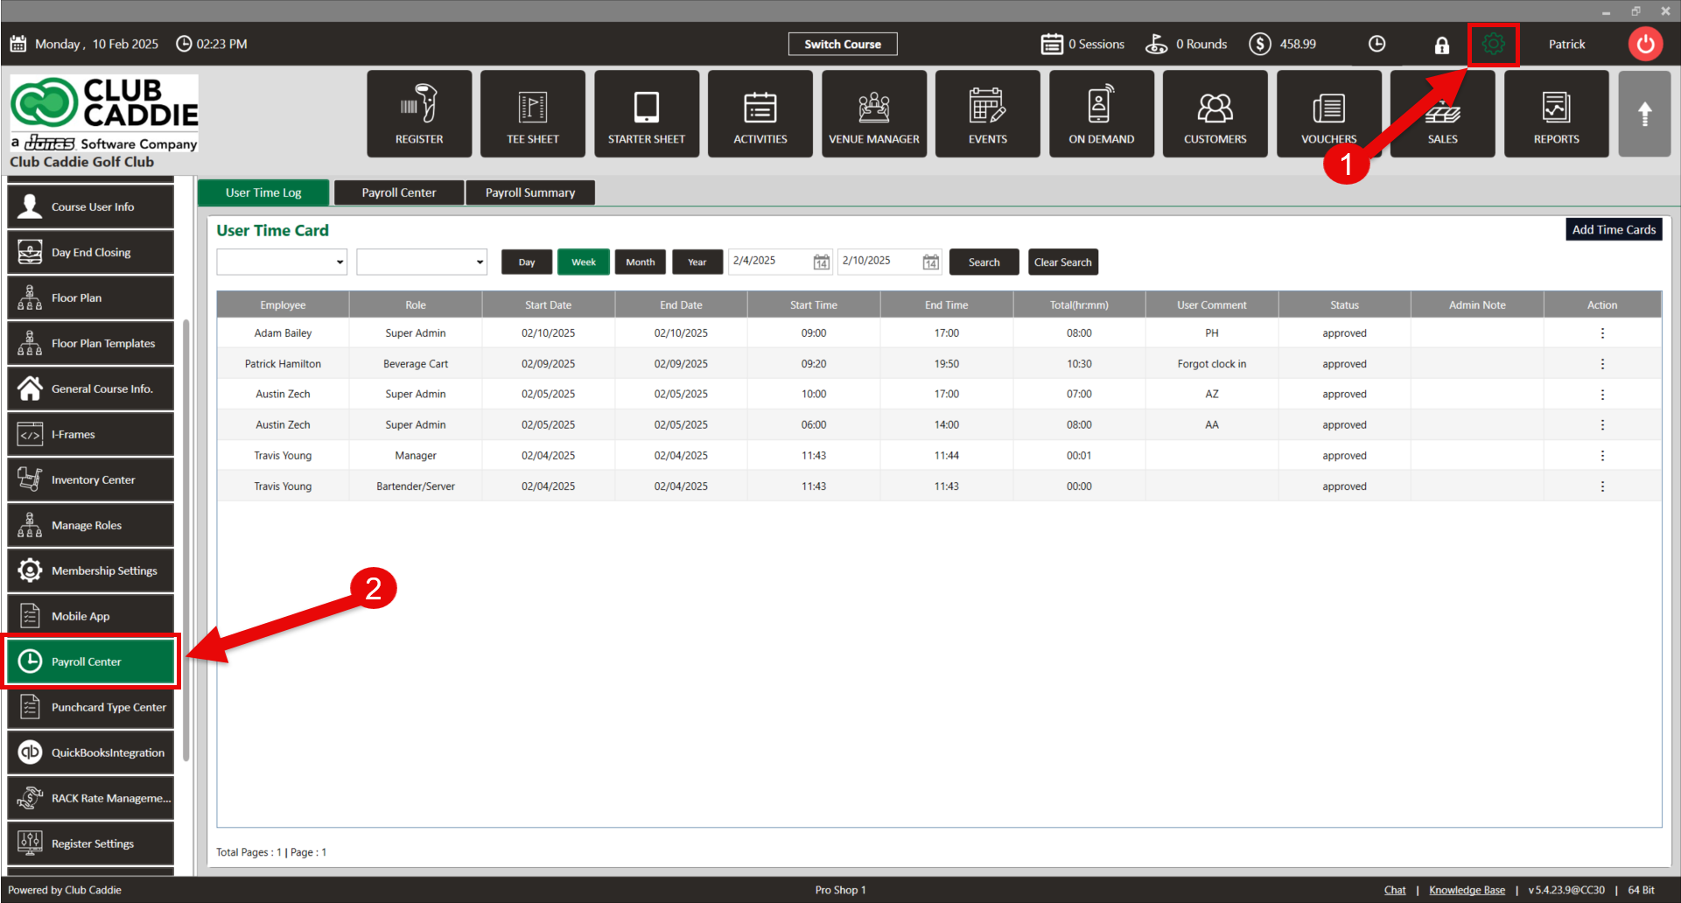
Task: Open Floor Plan Templates in sidebar
Action: click(x=91, y=343)
